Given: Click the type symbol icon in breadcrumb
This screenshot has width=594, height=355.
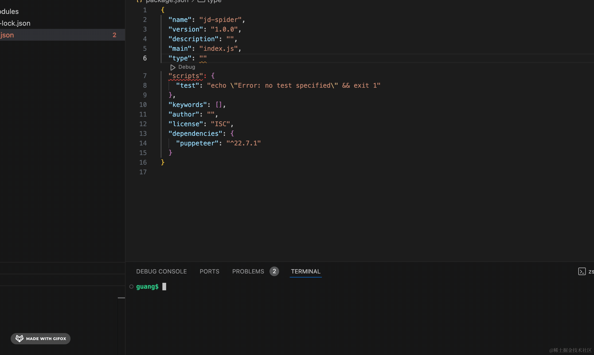Looking at the screenshot, I should (201, 1).
